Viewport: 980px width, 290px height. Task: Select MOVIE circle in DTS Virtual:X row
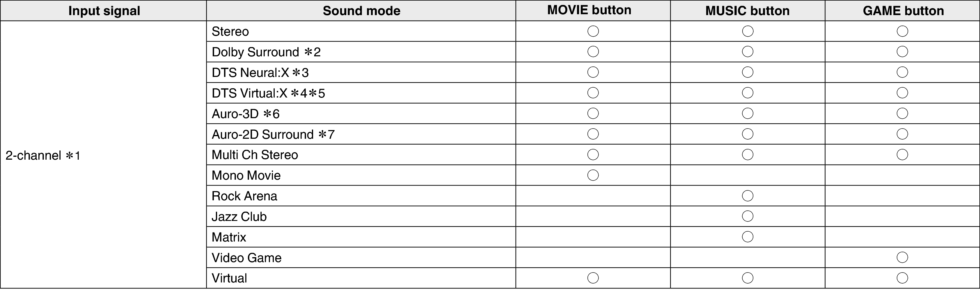pyautogui.click(x=593, y=93)
